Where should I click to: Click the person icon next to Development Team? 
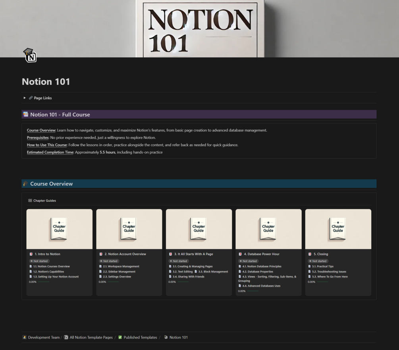tap(24, 337)
